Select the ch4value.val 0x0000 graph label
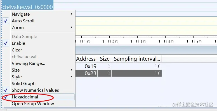The height and width of the screenshot is (111, 217). point(27,7)
